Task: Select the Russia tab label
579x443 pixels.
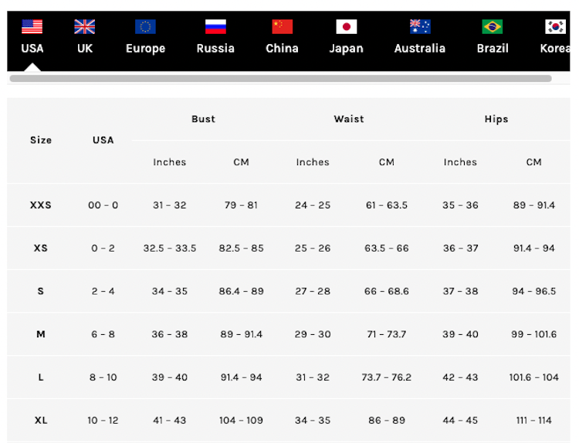Action: [215, 49]
